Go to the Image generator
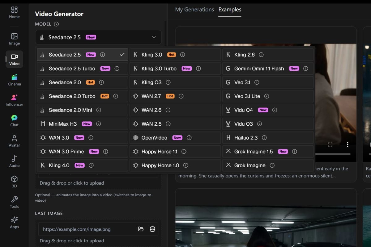Image resolution: width=371 pixels, height=247 pixels. tap(14, 39)
